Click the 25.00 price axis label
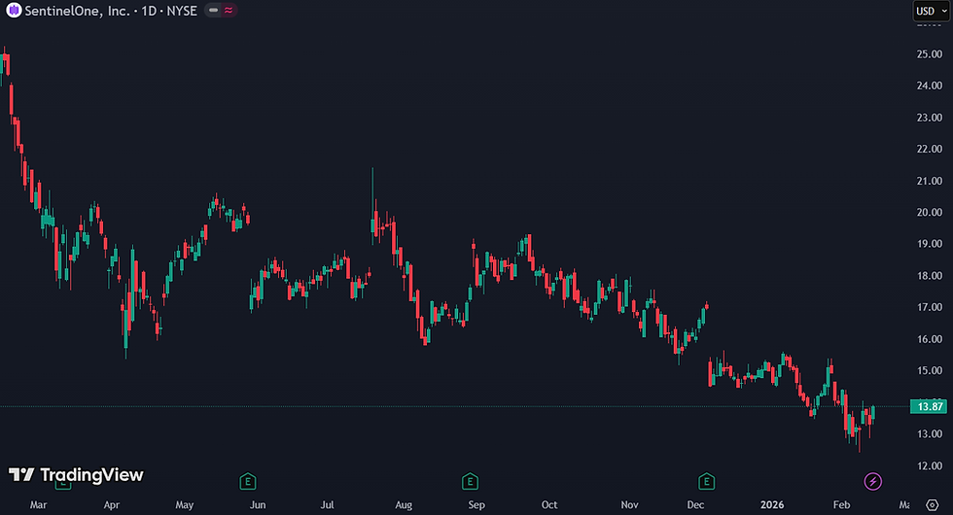The height and width of the screenshot is (515, 953). pyautogui.click(x=930, y=54)
